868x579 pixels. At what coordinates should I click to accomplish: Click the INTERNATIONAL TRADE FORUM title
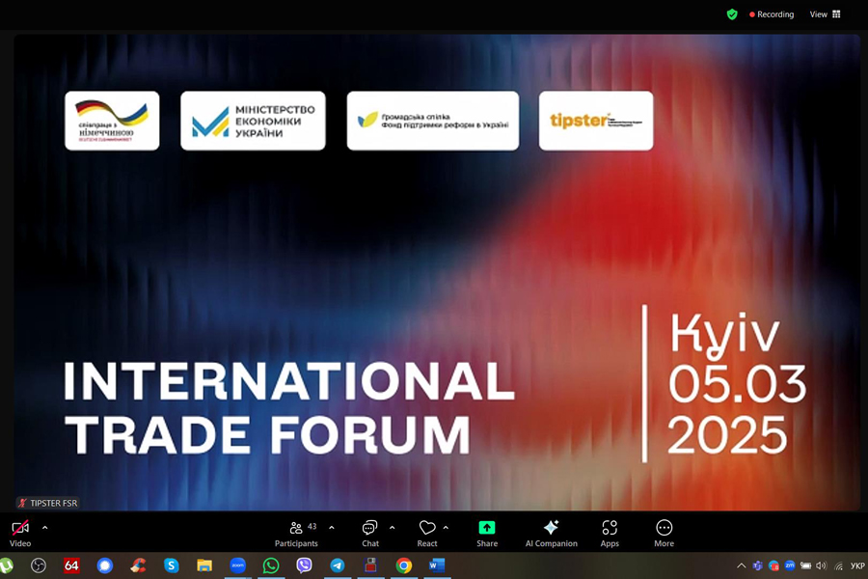point(289,408)
